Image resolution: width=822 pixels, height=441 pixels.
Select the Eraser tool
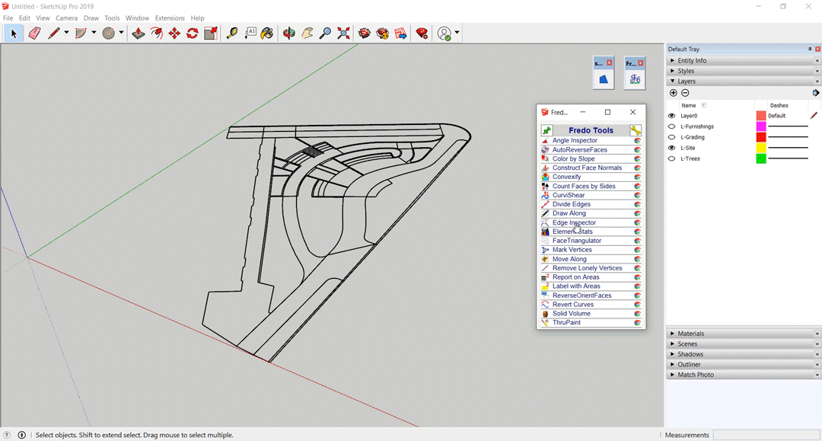coord(34,34)
